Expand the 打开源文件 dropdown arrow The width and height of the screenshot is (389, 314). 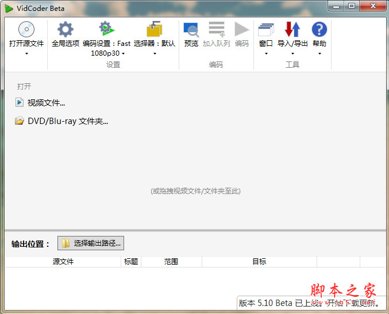26,53
